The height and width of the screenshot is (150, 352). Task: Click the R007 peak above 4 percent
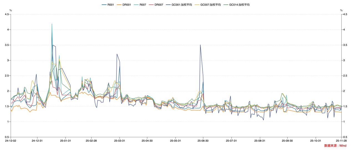click(52, 24)
